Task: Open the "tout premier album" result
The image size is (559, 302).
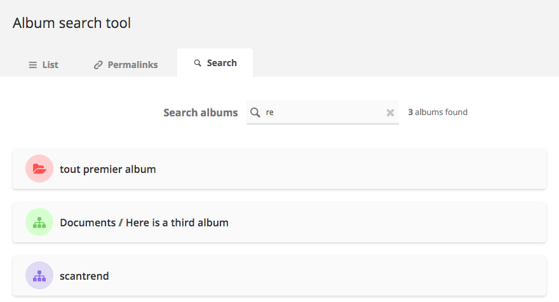Action: (x=107, y=169)
